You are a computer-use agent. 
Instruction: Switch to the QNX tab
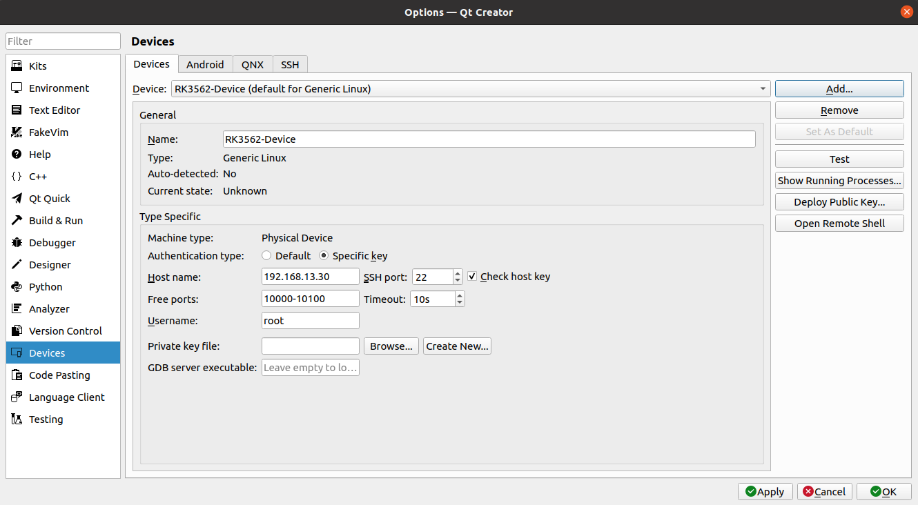click(x=253, y=65)
